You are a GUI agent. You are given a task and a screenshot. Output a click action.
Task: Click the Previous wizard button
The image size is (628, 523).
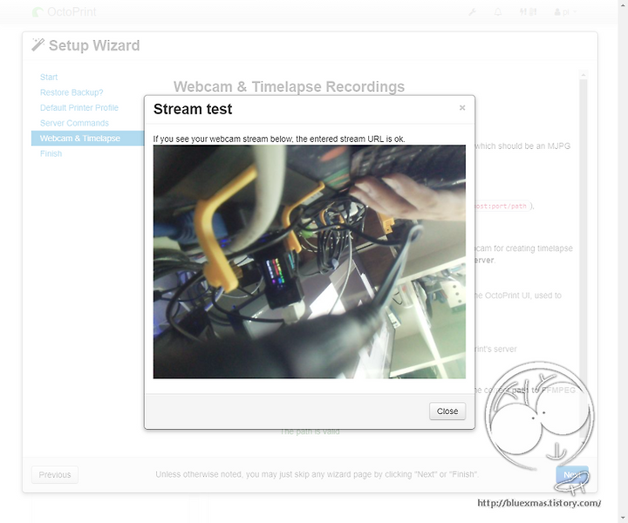click(55, 474)
